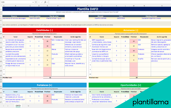Select Amenazas 'Diseño' responsable cell
171x108 pixels.
click(144, 60)
